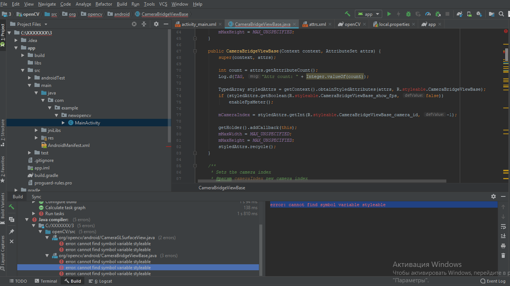Expand the jniLibs folder
Screen dimensions: 510x286
[x=36, y=130]
